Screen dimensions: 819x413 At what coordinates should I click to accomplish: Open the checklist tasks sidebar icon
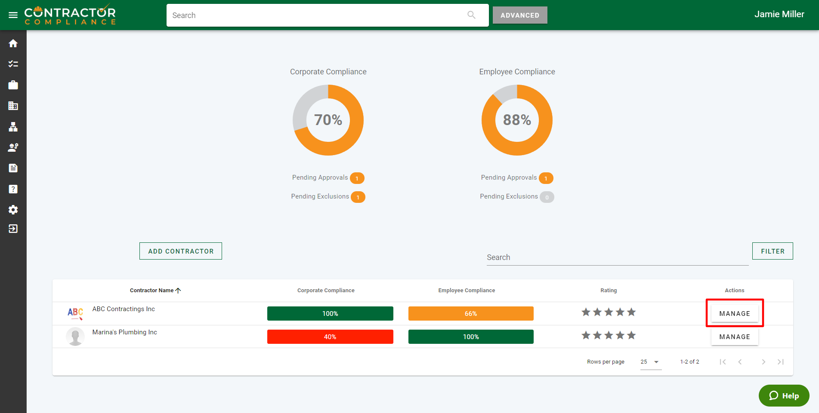[13, 64]
